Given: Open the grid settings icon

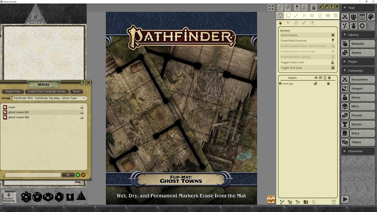Looking at the screenshot, I should coord(336,16).
